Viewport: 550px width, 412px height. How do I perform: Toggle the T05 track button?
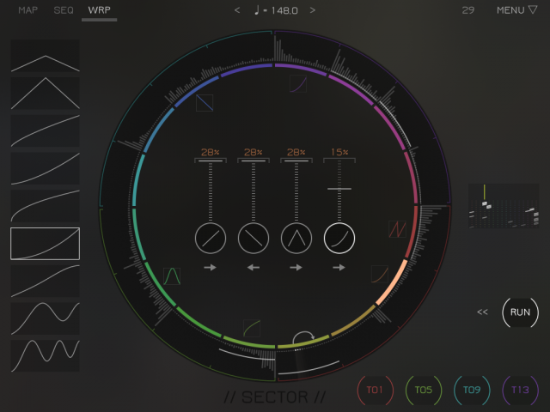[x=423, y=390]
